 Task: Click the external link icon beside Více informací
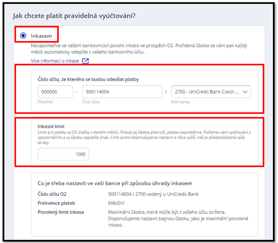[85, 61]
